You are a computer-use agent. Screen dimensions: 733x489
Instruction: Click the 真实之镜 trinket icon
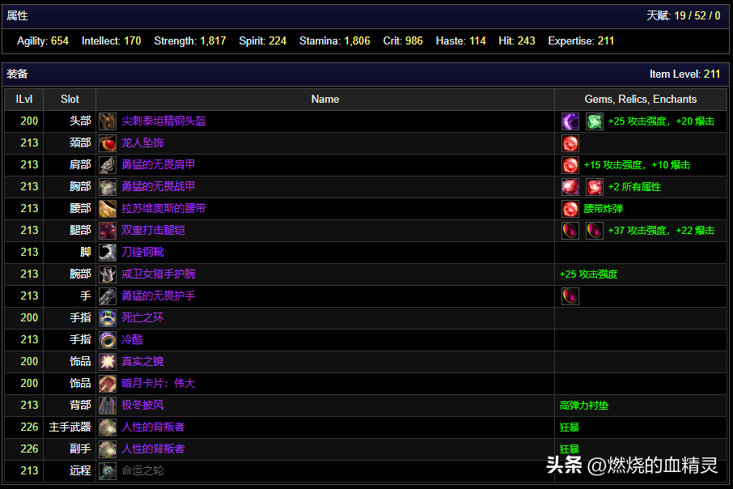point(108,362)
